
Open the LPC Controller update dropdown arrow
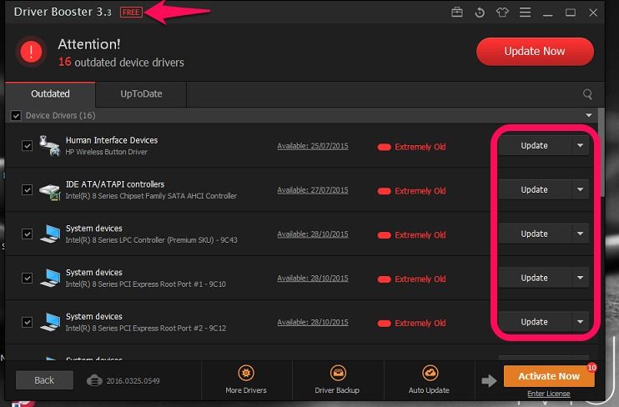click(580, 234)
